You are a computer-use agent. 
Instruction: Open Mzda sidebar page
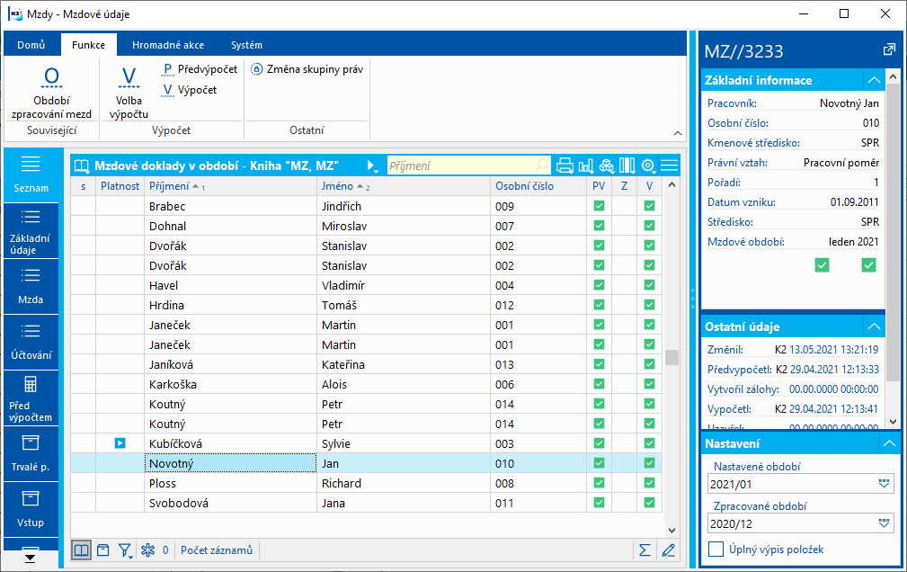click(31, 287)
